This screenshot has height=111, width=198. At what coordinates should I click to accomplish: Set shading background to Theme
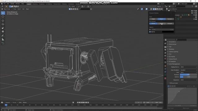(153, 23)
